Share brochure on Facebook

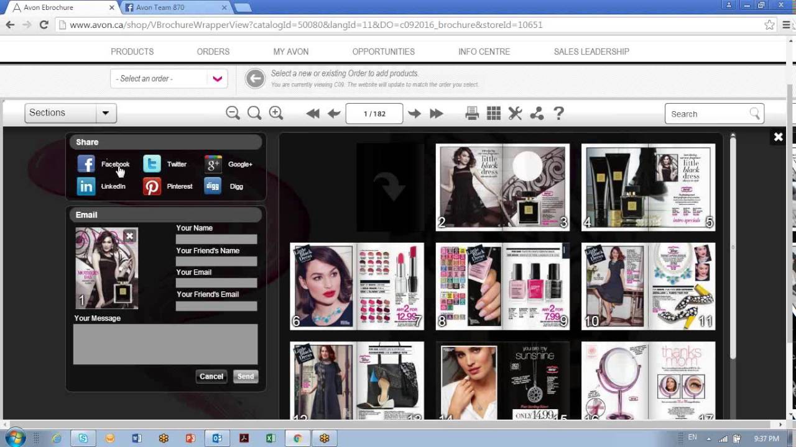click(103, 164)
